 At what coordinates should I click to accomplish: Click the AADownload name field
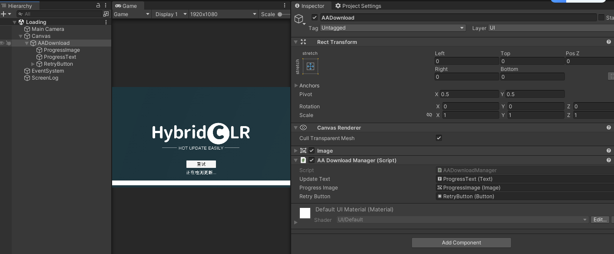pyautogui.click(x=458, y=18)
